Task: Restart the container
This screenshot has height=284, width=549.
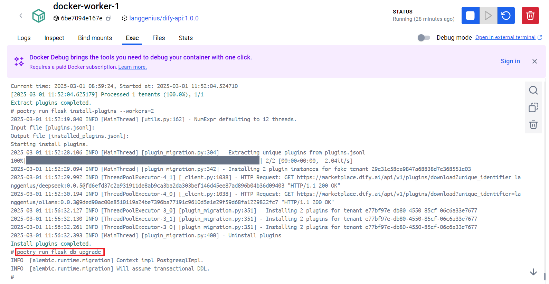Action: pos(506,16)
